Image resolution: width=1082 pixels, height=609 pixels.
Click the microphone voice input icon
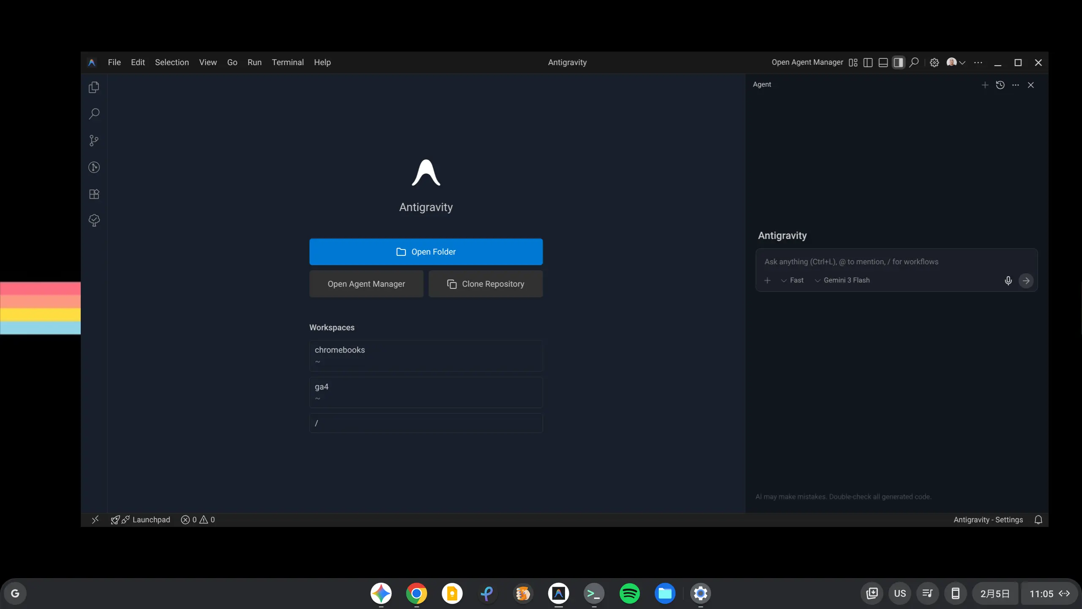tap(1008, 280)
